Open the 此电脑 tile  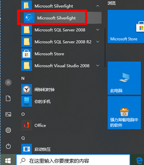pyautogui.click(x=124, y=78)
